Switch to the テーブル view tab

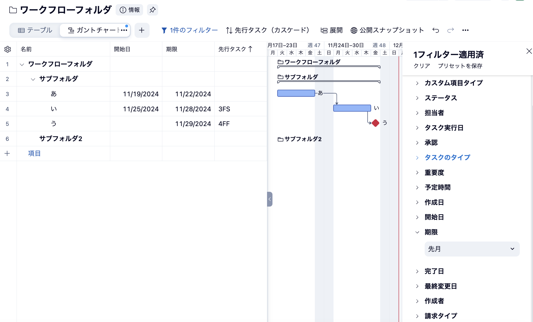(35, 30)
